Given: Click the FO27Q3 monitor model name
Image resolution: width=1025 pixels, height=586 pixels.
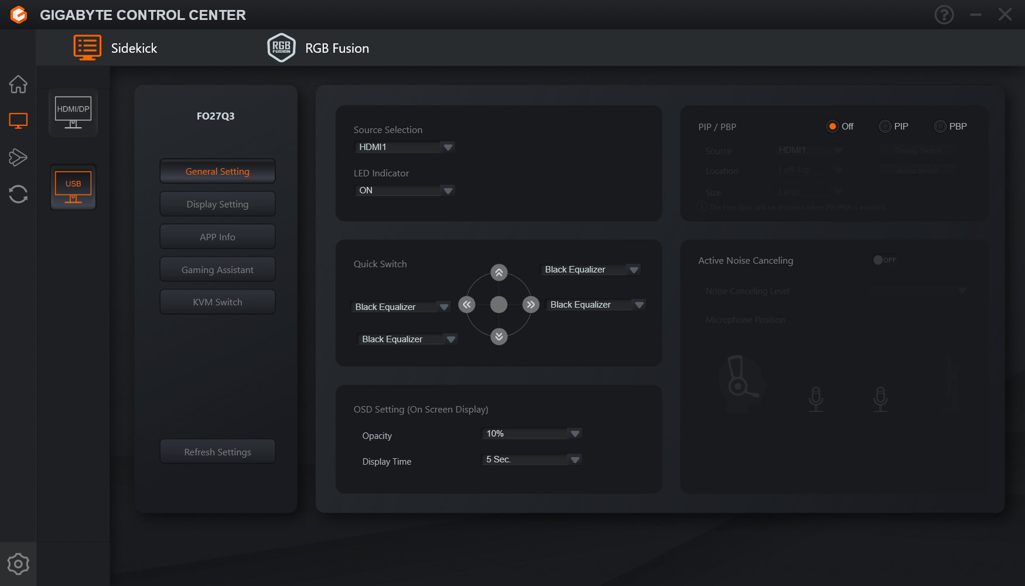Looking at the screenshot, I should (x=216, y=116).
